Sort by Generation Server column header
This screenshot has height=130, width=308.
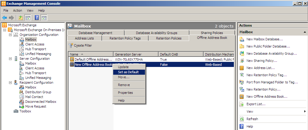[x=136, y=54]
